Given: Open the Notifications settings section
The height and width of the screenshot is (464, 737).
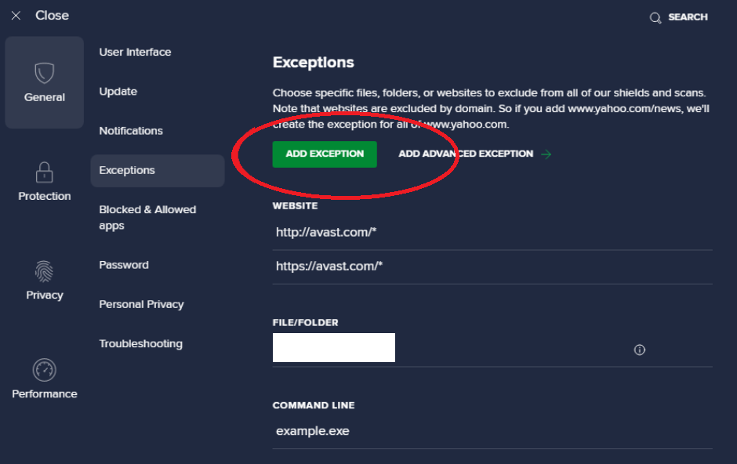Looking at the screenshot, I should [x=131, y=131].
